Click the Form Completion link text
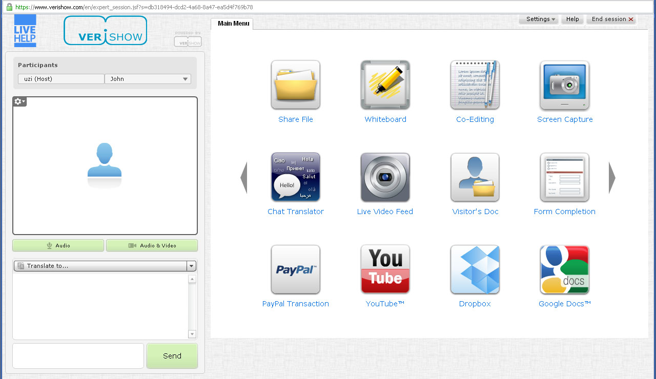Viewport: 656px width, 379px height. click(565, 212)
